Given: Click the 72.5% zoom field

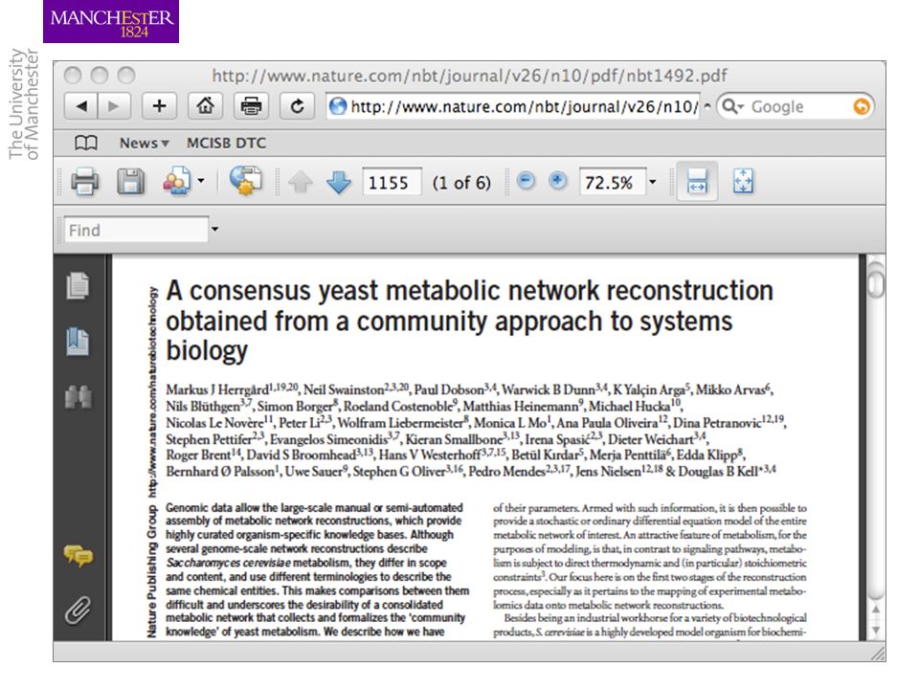Looking at the screenshot, I should coord(613,182).
